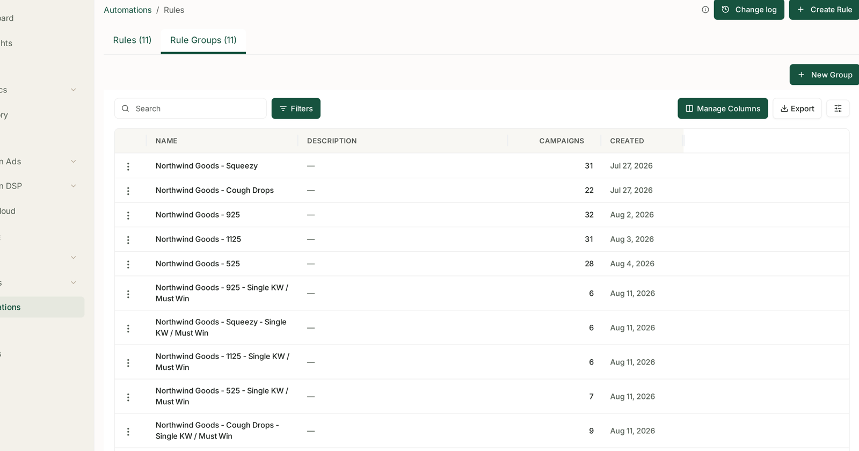Open row menu for Northwind Goods - 925

point(128,215)
